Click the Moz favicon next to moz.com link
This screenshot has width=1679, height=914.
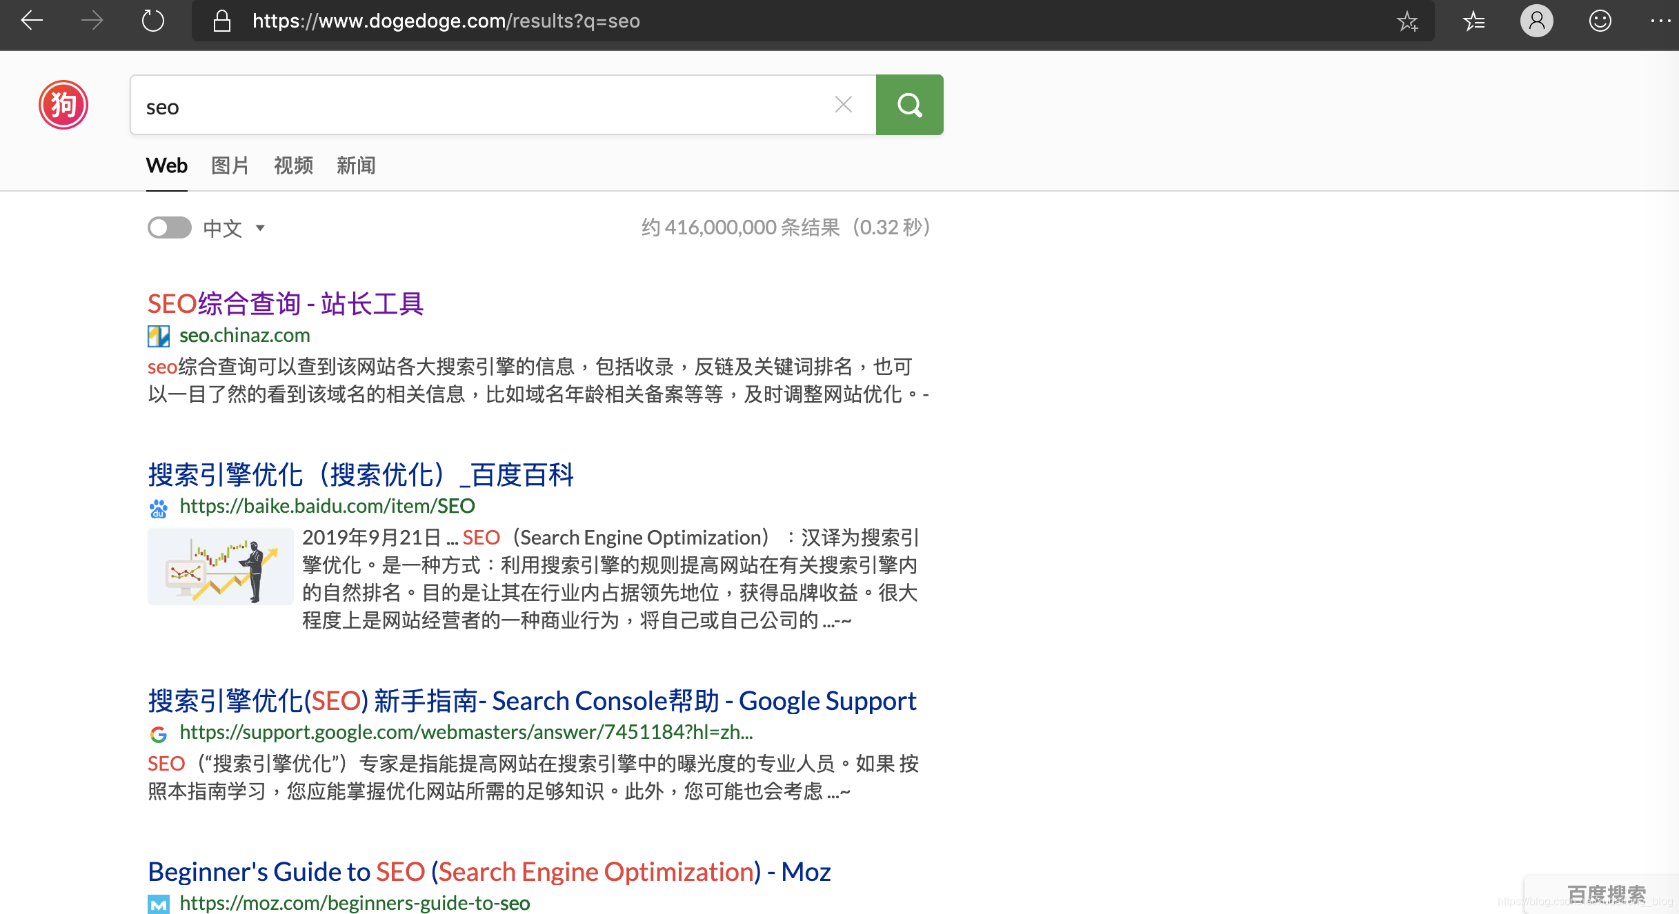158,903
